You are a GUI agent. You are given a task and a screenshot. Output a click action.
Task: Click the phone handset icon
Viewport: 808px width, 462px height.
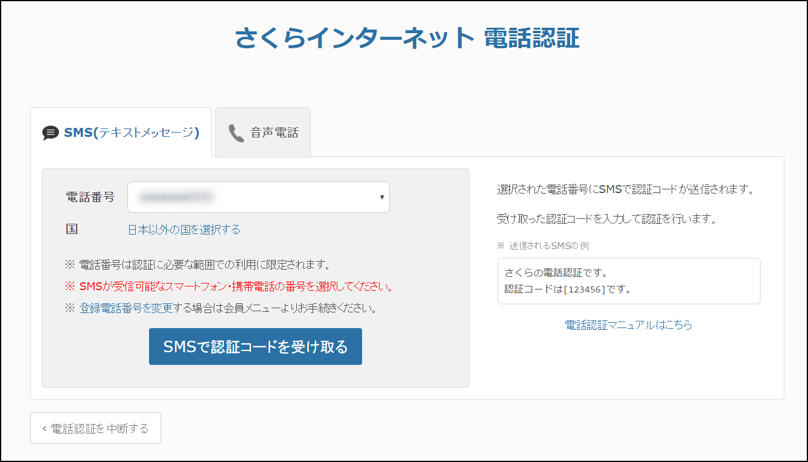pos(236,133)
